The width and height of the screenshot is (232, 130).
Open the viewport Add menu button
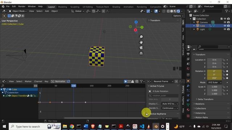pyautogui.click(x=47, y=11)
